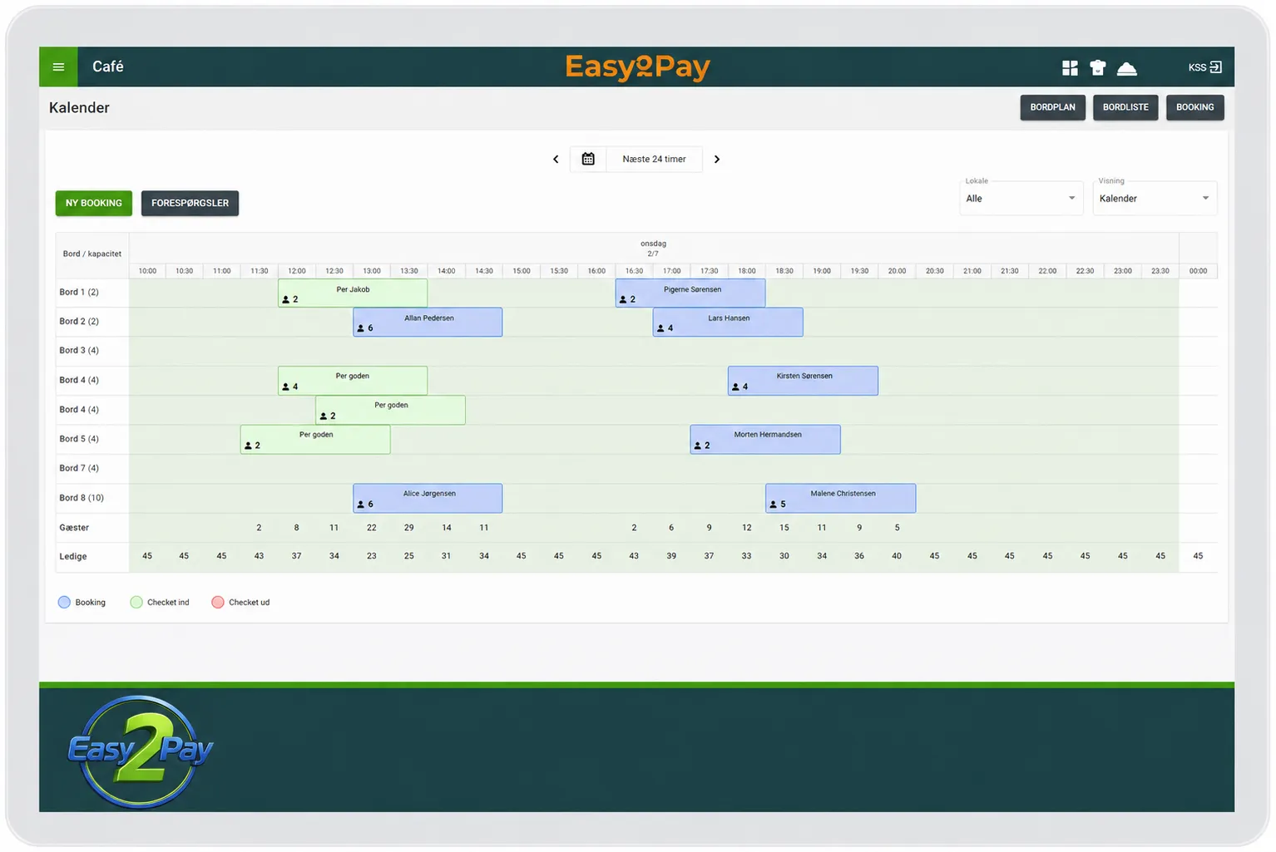1276x852 pixels.
Task: Select the Bord 7 (4) row label
Action: point(79,469)
